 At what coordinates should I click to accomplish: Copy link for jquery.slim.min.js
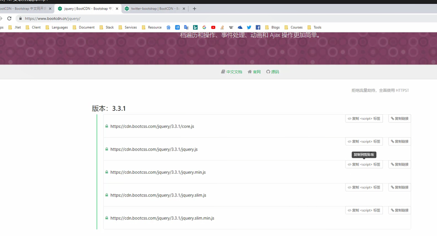400,210
